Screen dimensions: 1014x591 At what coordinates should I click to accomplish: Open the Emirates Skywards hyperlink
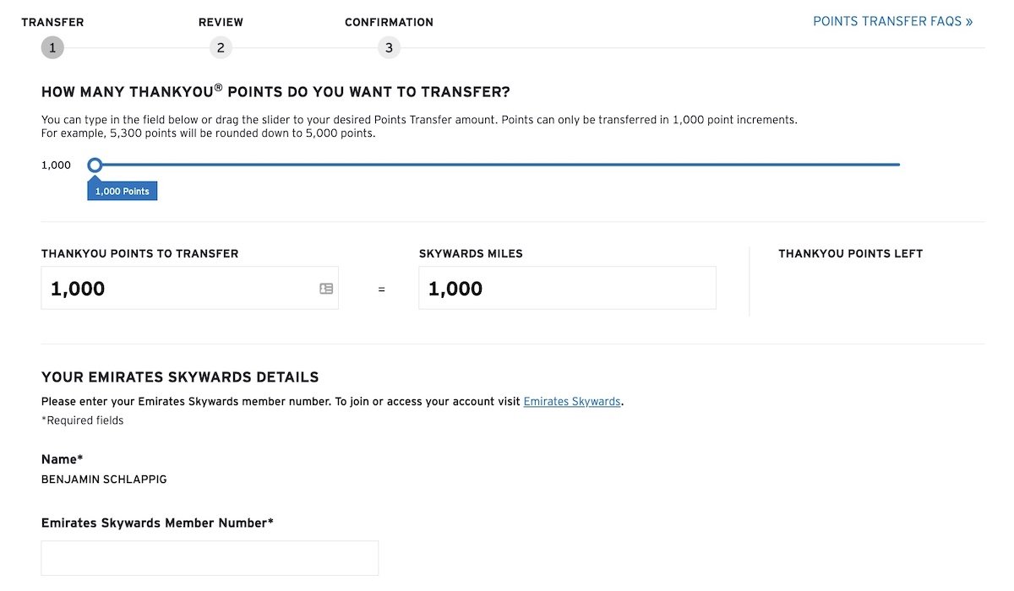572,402
